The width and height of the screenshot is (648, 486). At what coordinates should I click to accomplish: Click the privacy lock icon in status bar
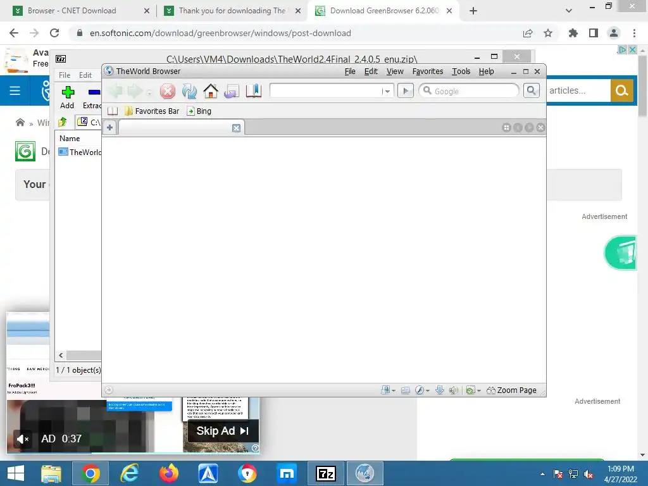[385, 390]
